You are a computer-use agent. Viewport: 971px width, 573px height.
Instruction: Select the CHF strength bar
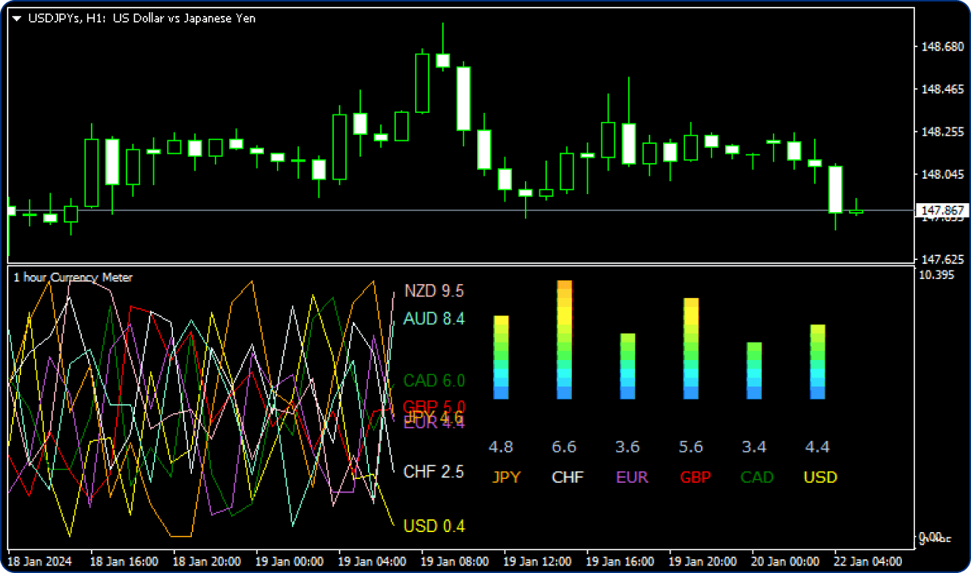564,340
